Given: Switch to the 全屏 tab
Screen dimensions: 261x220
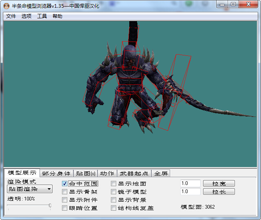Looking at the screenshot, I should [x=161, y=174].
